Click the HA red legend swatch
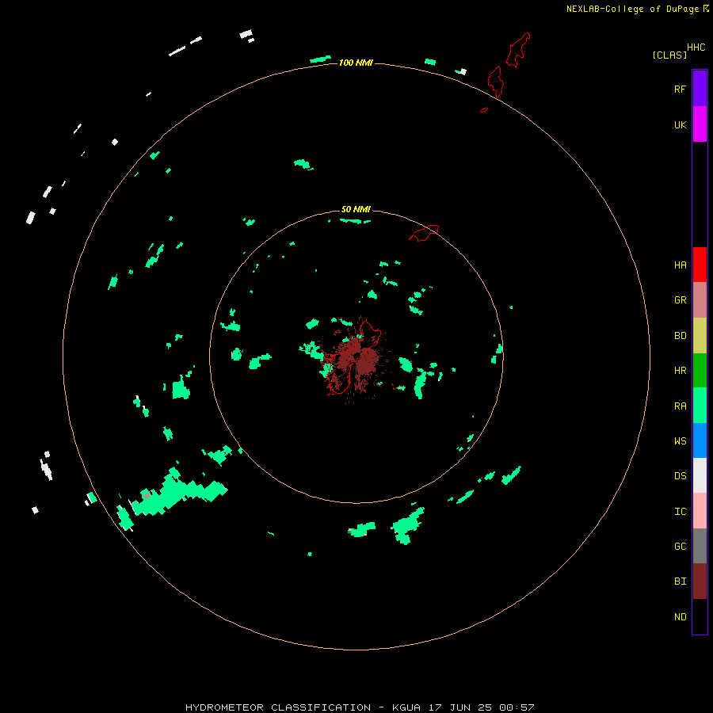This screenshot has width=713, height=713. coord(700,265)
